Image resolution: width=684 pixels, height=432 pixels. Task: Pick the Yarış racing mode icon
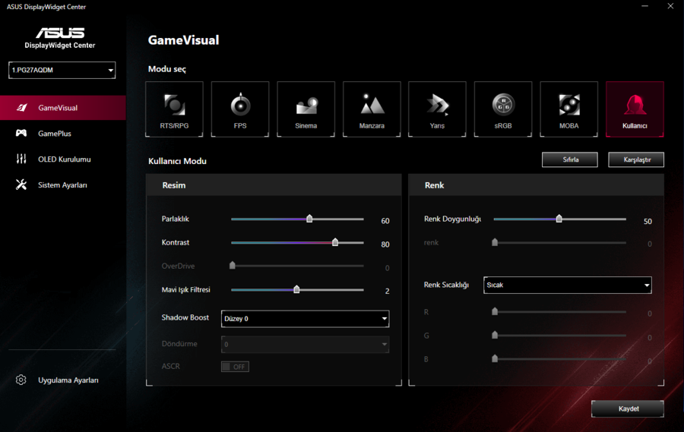(437, 109)
